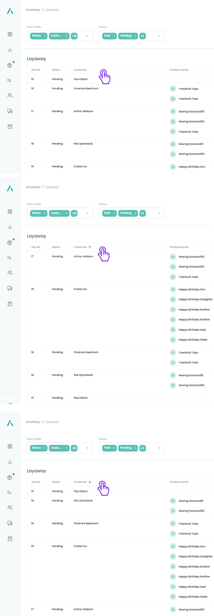Screen dimensions: 214x616
Task: Open shopping bag icon in top screenshot sidebar
Action: [10, 127]
